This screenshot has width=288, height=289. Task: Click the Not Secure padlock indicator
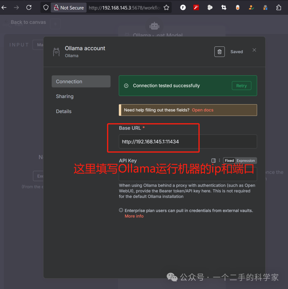point(69,7)
